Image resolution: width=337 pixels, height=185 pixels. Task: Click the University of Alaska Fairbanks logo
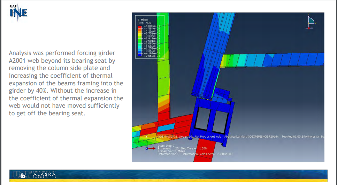35,174
